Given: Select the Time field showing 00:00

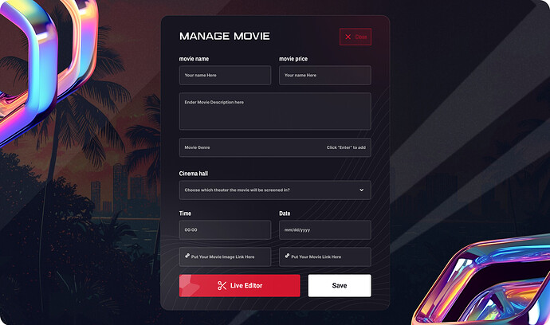Looking at the screenshot, I should tap(226, 230).
